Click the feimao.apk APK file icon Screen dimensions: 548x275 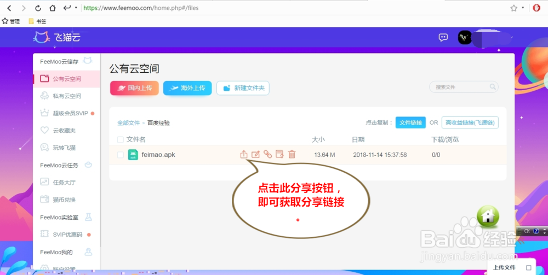[x=133, y=154]
